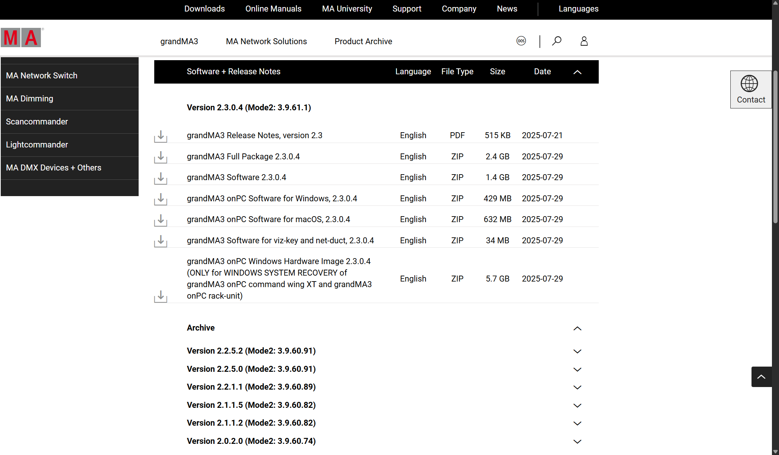Collapse the Software + Release Notes section
Viewport: 779px width, 455px height.
tap(577, 72)
